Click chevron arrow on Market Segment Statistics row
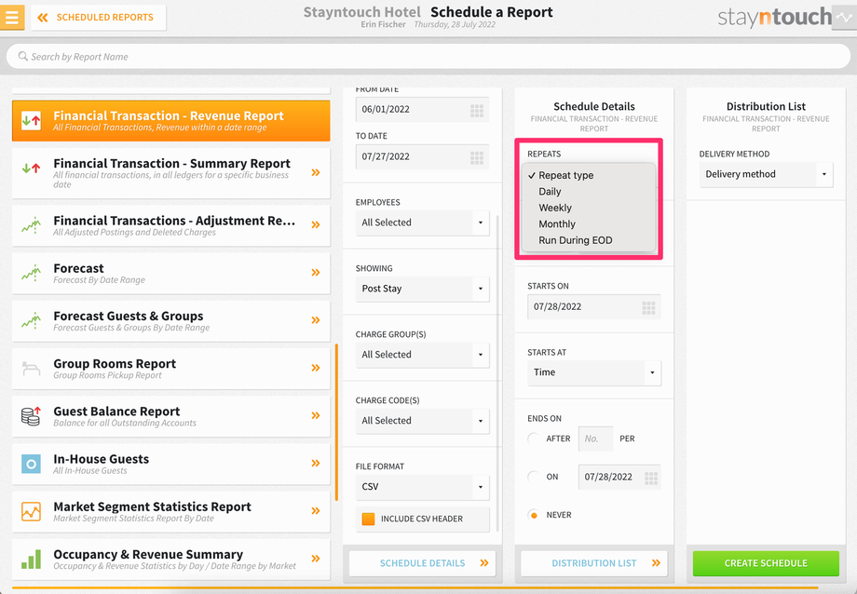The height and width of the screenshot is (594, 857). [316, 511]
